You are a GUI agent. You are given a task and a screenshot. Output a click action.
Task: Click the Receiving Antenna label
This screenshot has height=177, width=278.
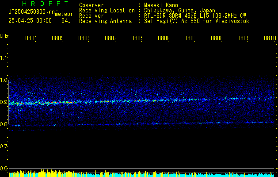[106, 21]
